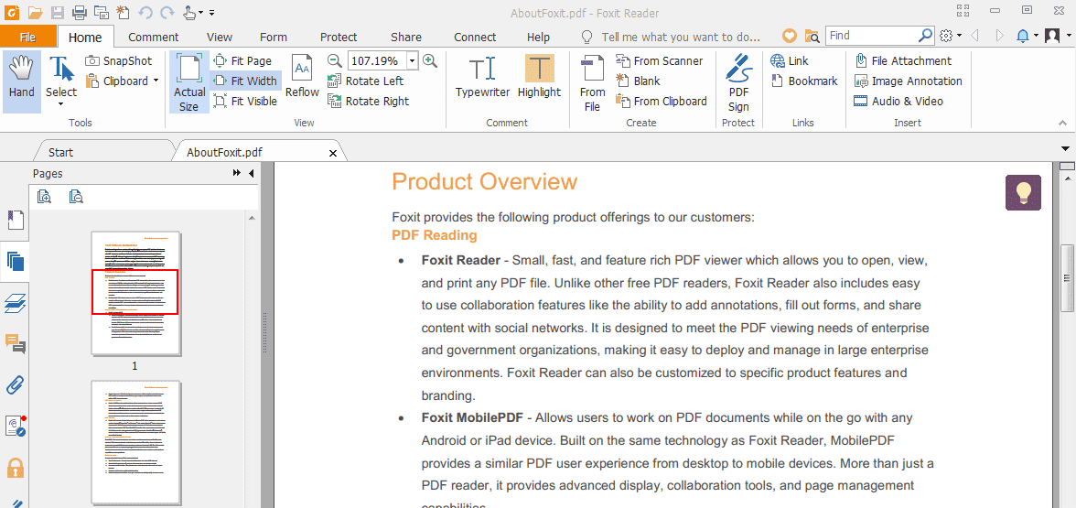Open the Security lock side panel
Image resolution: width=1076 pixels, height=508 pixels.
(x=15, y=468)
